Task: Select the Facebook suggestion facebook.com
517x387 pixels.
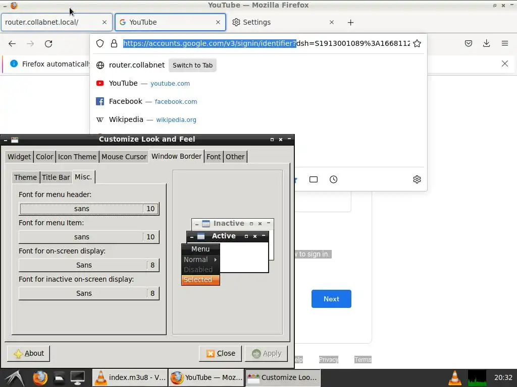Action: point(258,101)
